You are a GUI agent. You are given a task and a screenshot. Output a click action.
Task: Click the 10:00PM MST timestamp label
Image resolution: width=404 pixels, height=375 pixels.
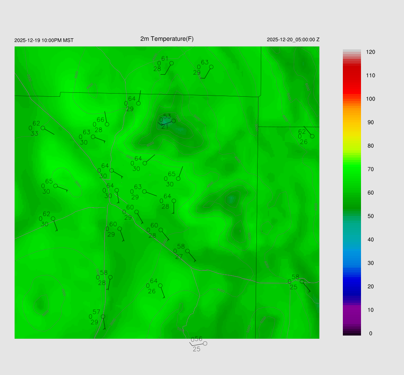click(x=44, y=40)
